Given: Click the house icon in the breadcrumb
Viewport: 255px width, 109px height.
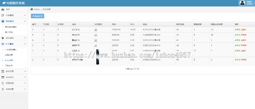Looking at the screenshot, I should pos(31,9).
